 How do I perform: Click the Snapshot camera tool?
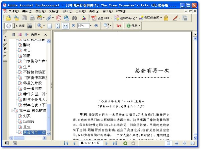[29, 26]
